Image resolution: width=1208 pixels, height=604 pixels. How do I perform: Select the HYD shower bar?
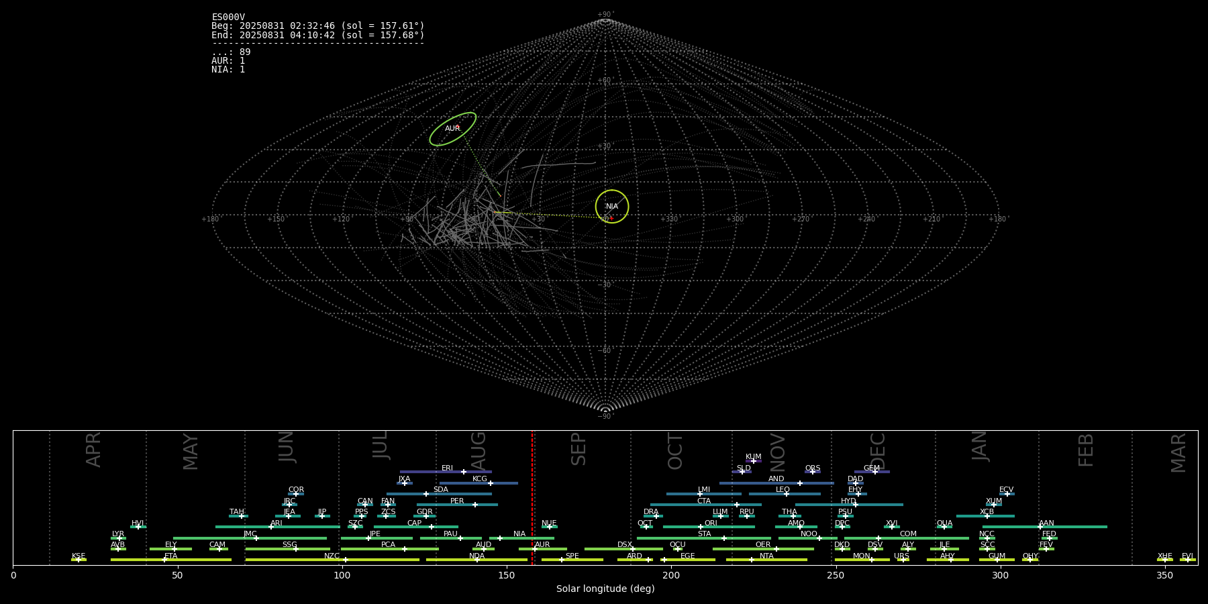pyautogui.click(x=849, y=505)
